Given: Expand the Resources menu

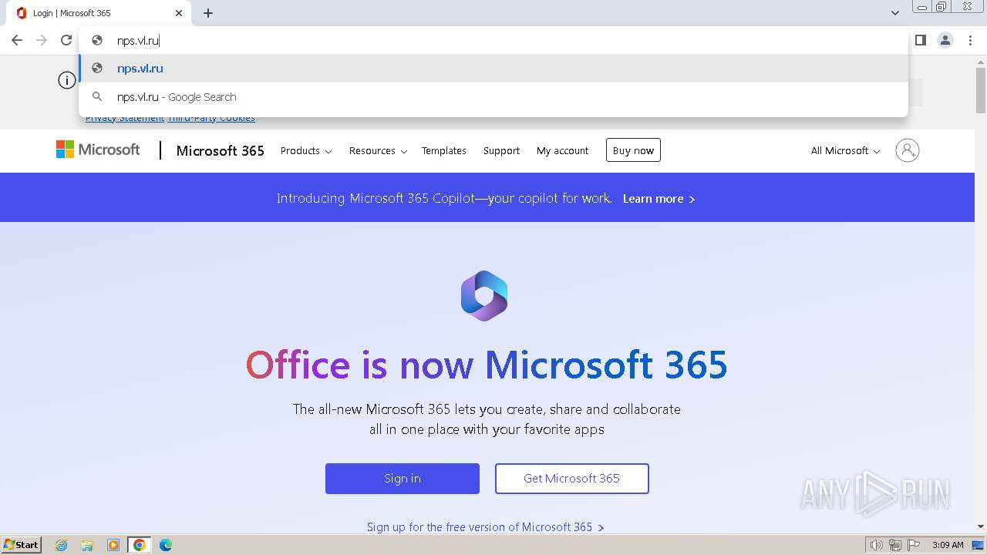Looking at the screenshot, I should point(378,151).
